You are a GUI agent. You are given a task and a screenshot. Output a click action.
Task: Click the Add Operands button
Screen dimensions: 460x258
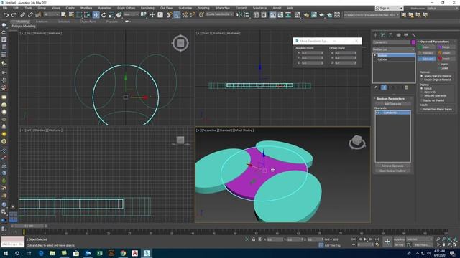pos(393,104)
